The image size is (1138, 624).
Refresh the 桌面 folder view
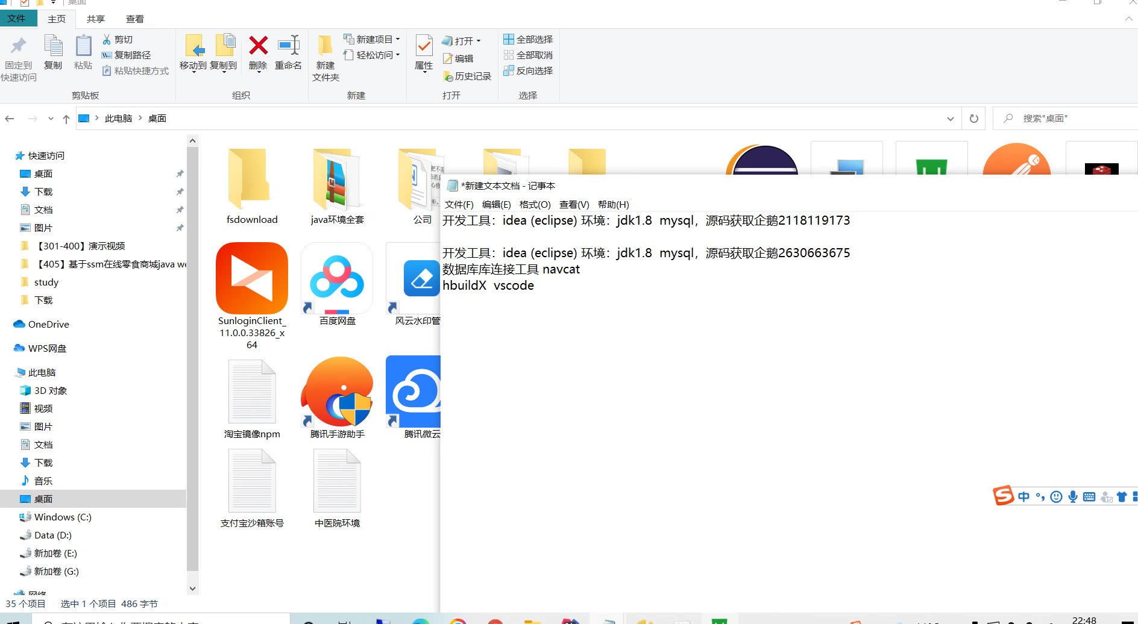973,119
